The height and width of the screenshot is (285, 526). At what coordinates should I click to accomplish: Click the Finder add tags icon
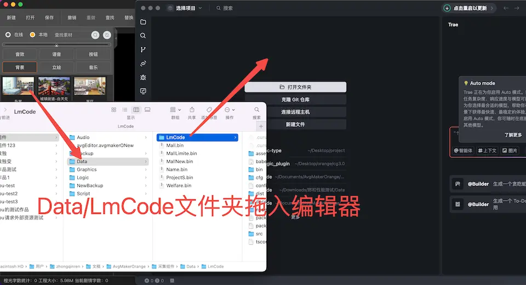point(209,110)
